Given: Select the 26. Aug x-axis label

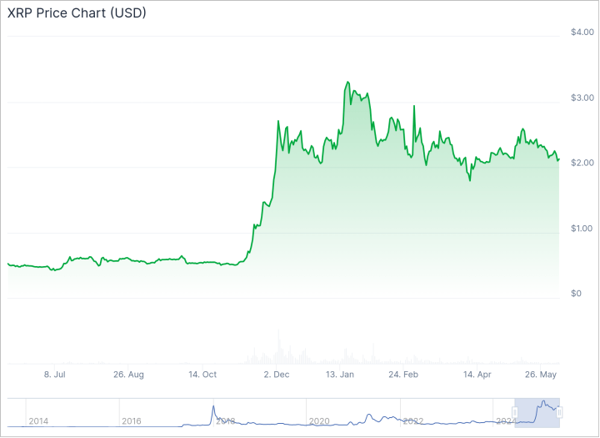Looking at the screenshot, I should point(127,375).
